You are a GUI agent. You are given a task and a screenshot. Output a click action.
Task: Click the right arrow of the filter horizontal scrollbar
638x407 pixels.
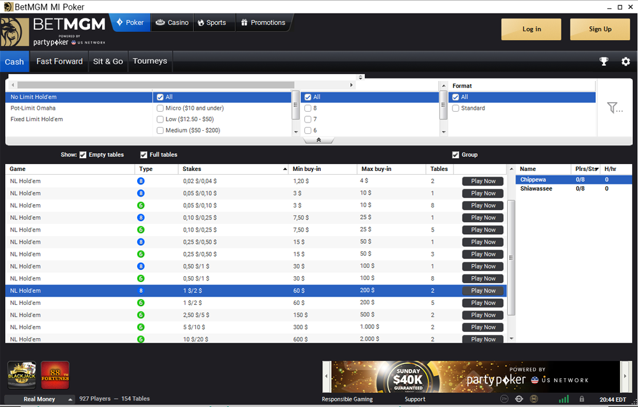point(351,85)
